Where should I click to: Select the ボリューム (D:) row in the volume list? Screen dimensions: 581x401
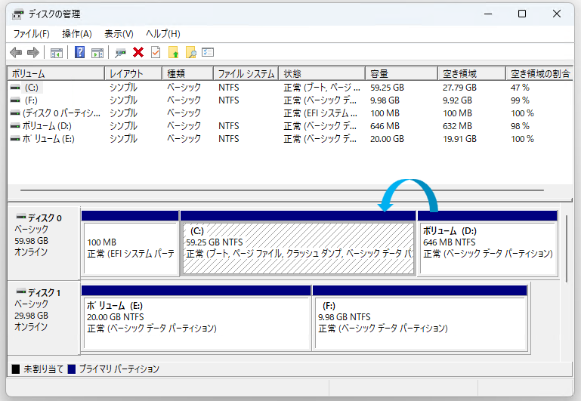click(x=290, y=126)
